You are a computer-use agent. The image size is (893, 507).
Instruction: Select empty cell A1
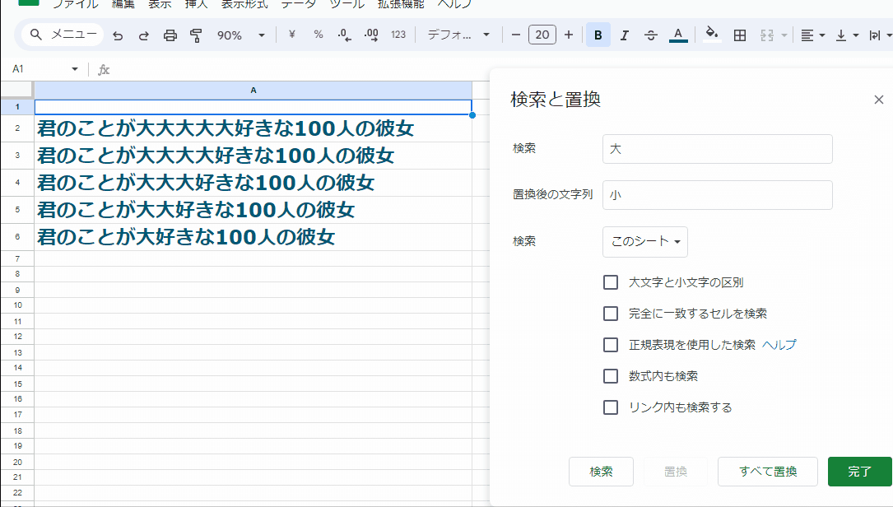pyautogui.click(x=253, y=107)
